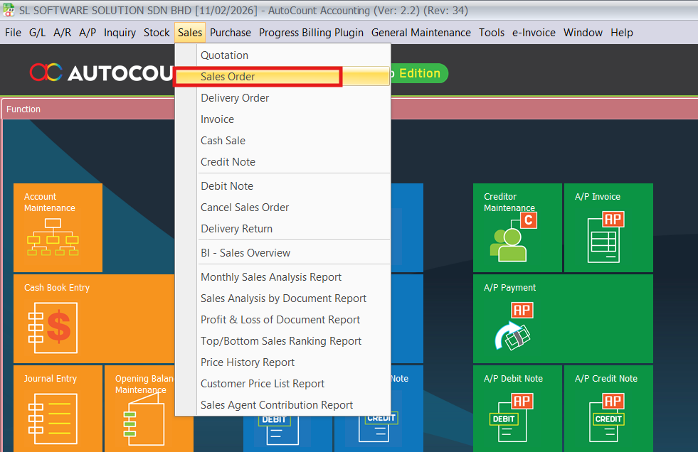Open the A/P Debit Note tile
The image size is (698, 452).
(517, 409)
